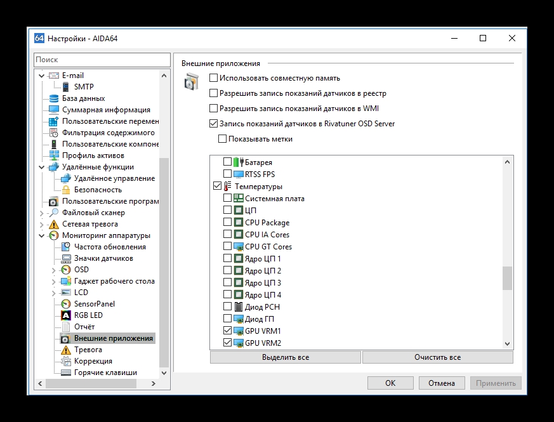Click the database icon beside База данных
This screenshot has width=554, height=422.
click(54, 98)
